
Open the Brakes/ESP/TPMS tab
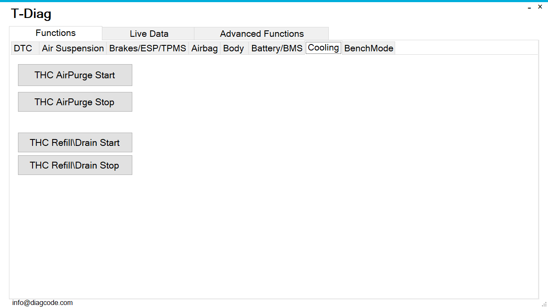pyautogui.click(x=147, y=48)
